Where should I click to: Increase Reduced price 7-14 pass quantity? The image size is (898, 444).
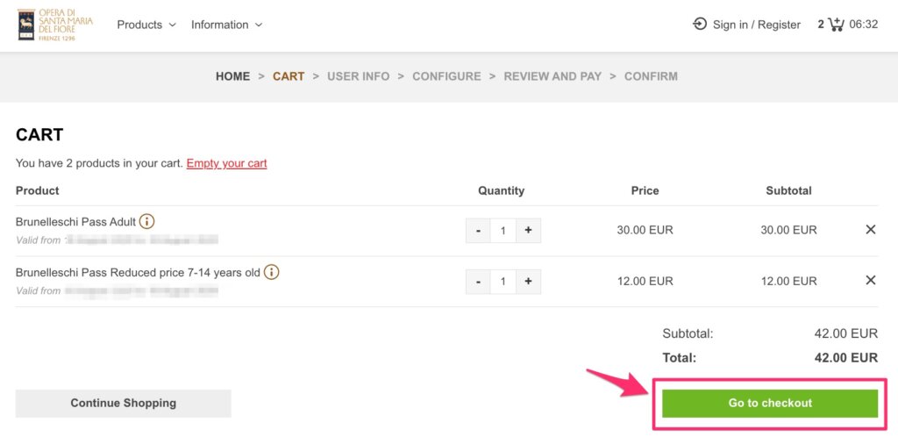tap(528, 282)
